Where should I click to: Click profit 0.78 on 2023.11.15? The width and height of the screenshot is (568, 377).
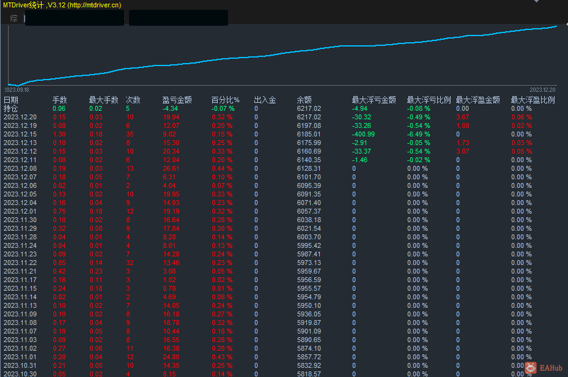[169, 288]
